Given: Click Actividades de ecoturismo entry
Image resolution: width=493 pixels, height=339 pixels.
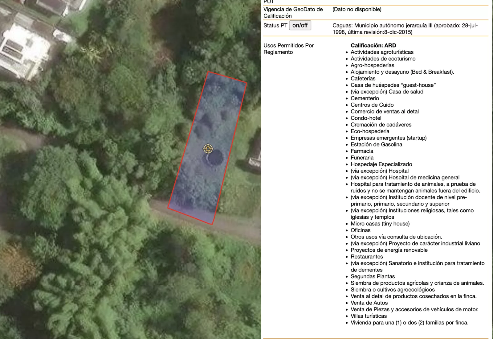Looking at the screenshot, I should [383, 59].
